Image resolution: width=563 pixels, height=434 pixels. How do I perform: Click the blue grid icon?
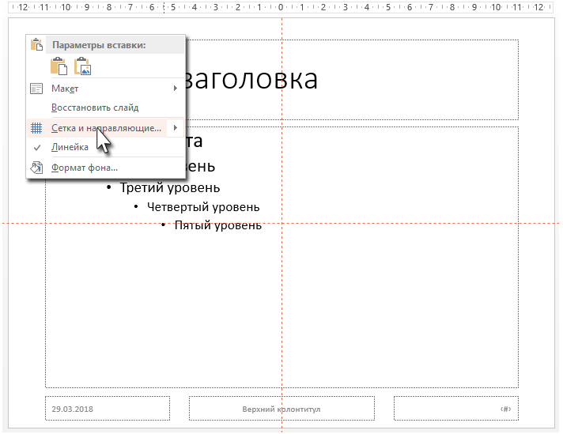(36, 128)
